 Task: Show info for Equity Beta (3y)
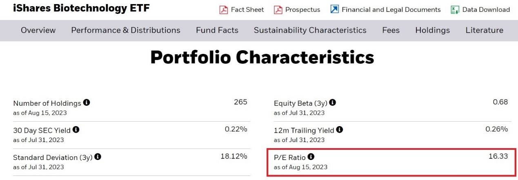[x=333, y=102]
